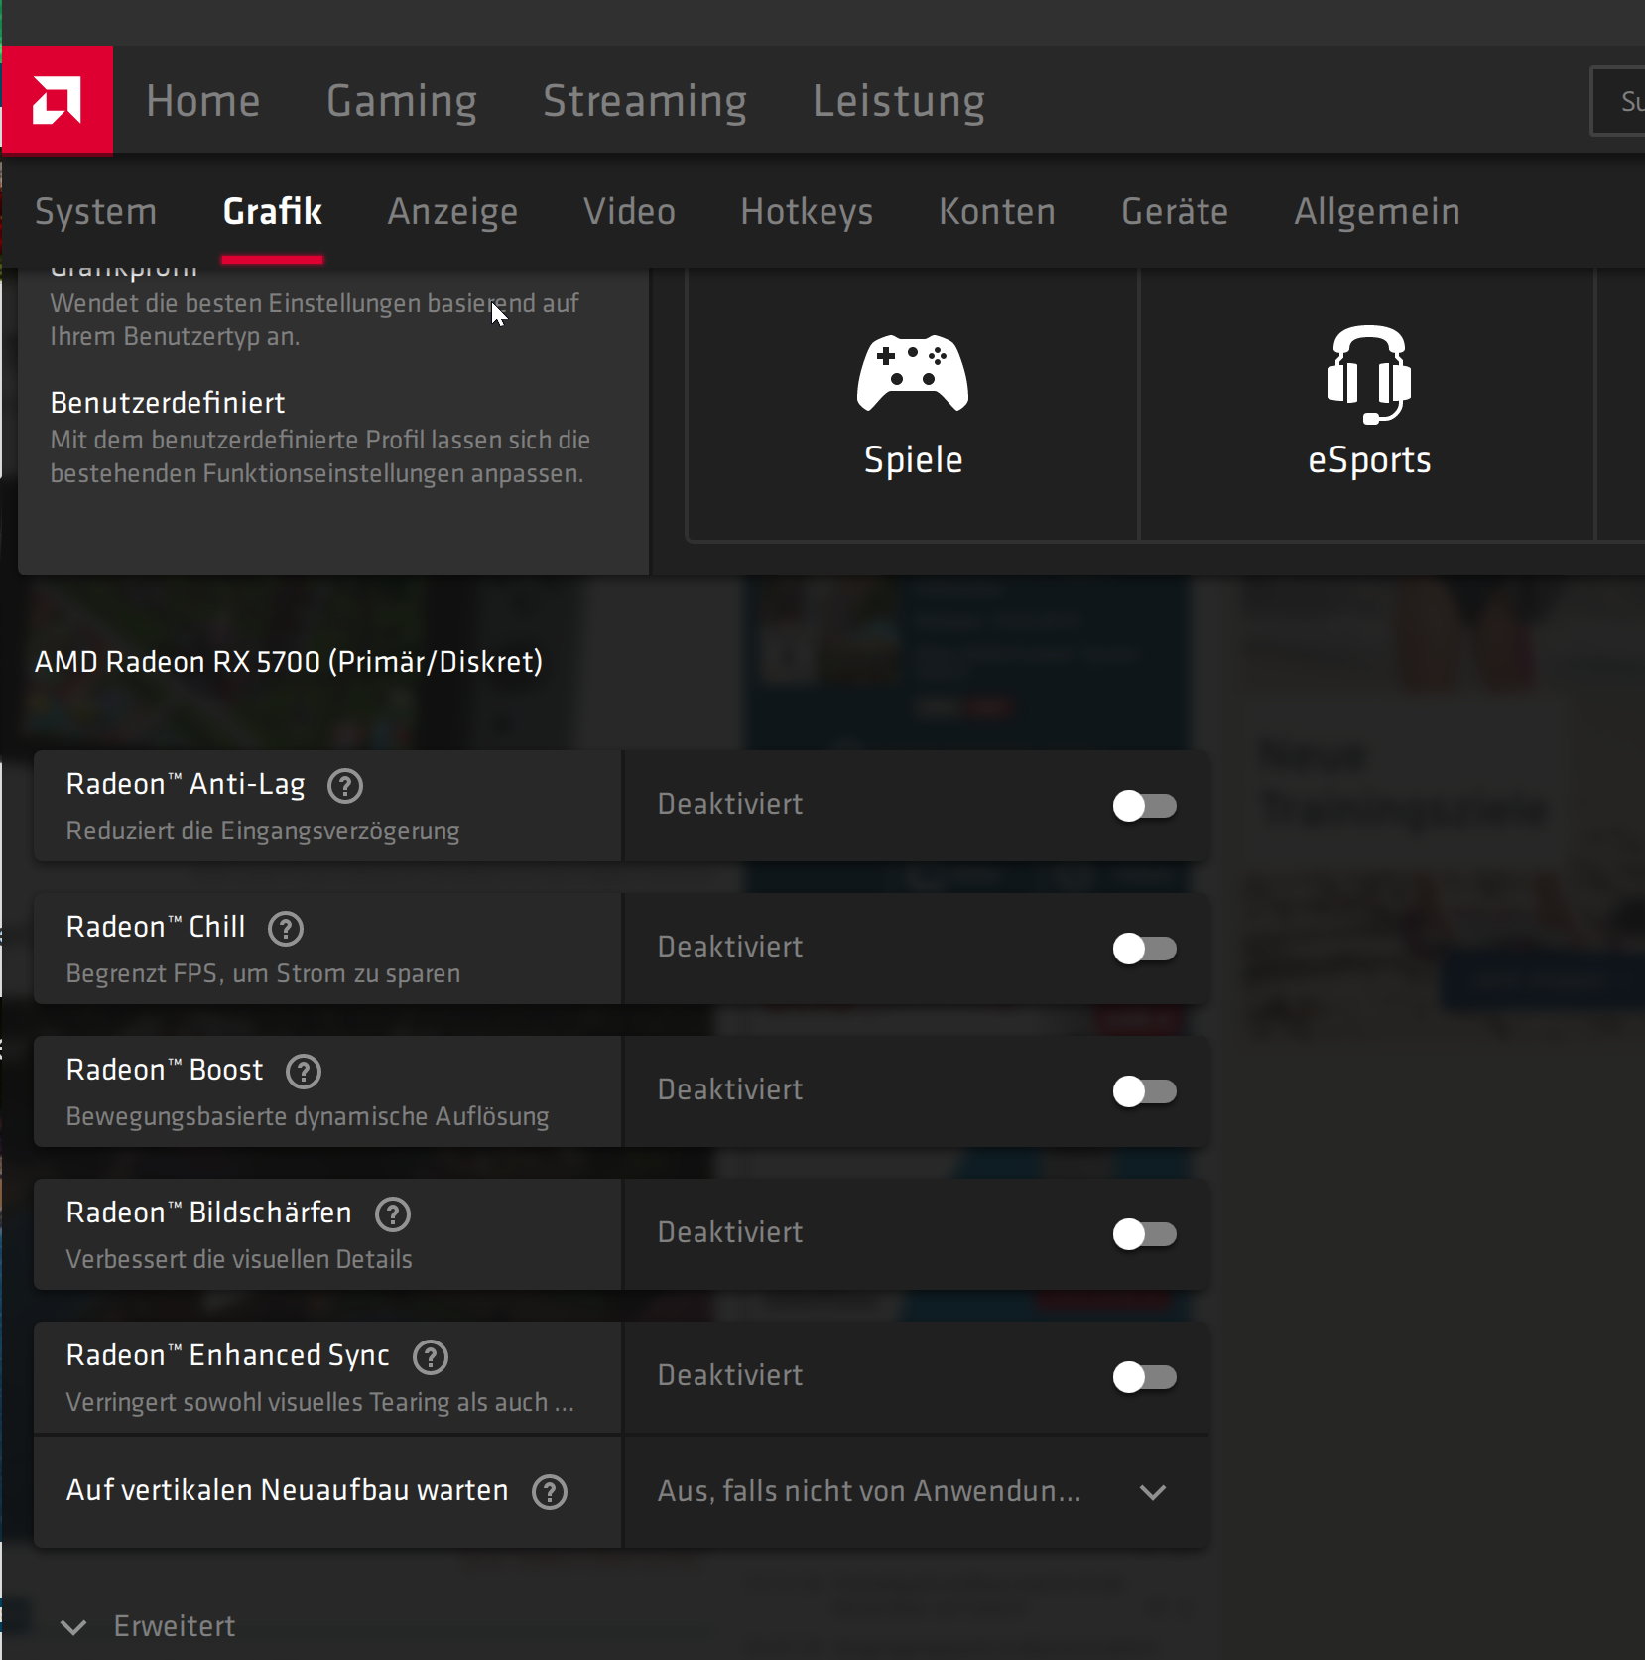Open the Konten sub-tab
Image resolution: width=1645 pixels, height=1660 pixels.
[x=997, y=212]
